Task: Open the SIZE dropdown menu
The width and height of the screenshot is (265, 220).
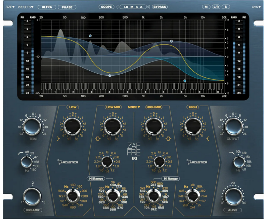Action: coord(10,7)
